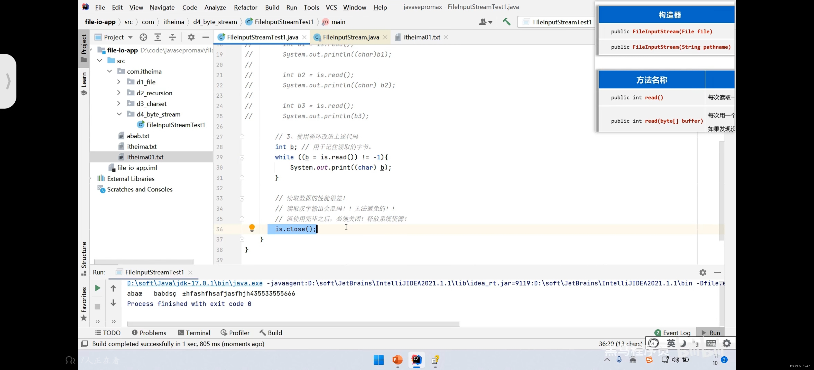Image resolution: width=814 pixels, height=370 pixels.
Task: Open the Problems tool window
Action: [149, 333]
